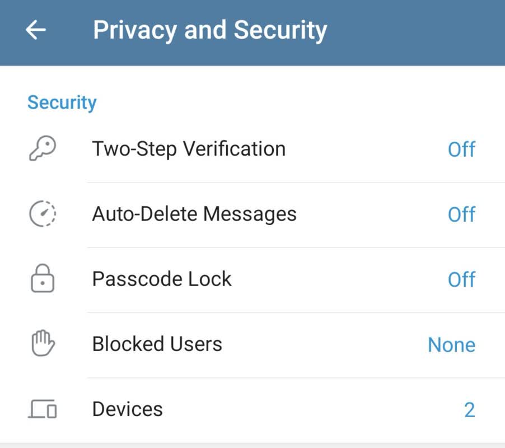Click the Security section header
The height and width of the screenshot is (448, 505).
[62, 102]
